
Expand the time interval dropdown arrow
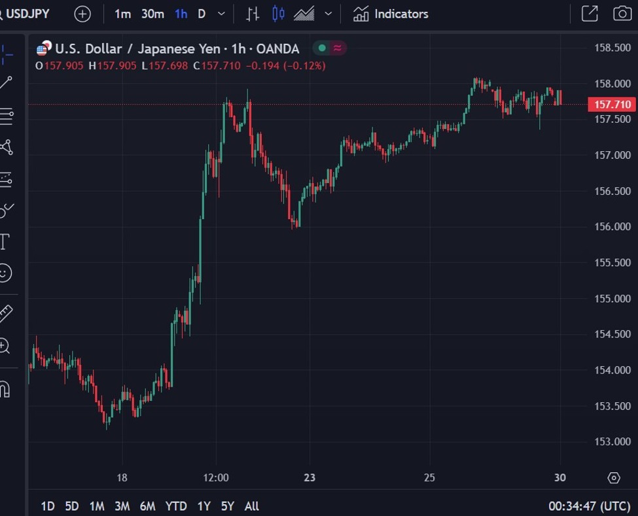click(x=221, y=14)
